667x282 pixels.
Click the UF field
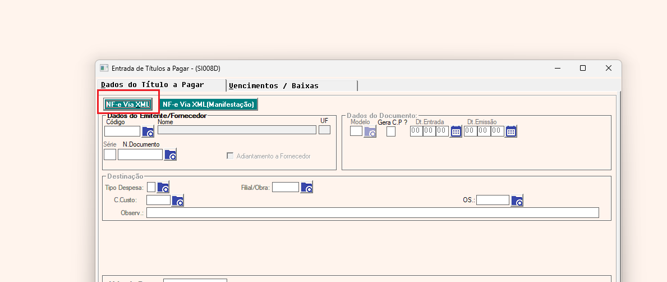[x=325, y=130]
